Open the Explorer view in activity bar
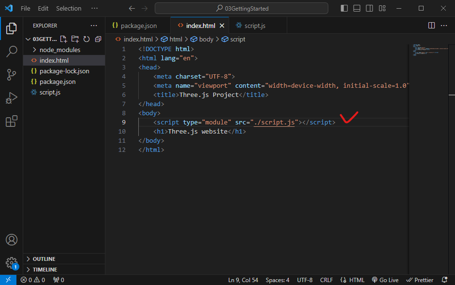 (x=11, y=28)
